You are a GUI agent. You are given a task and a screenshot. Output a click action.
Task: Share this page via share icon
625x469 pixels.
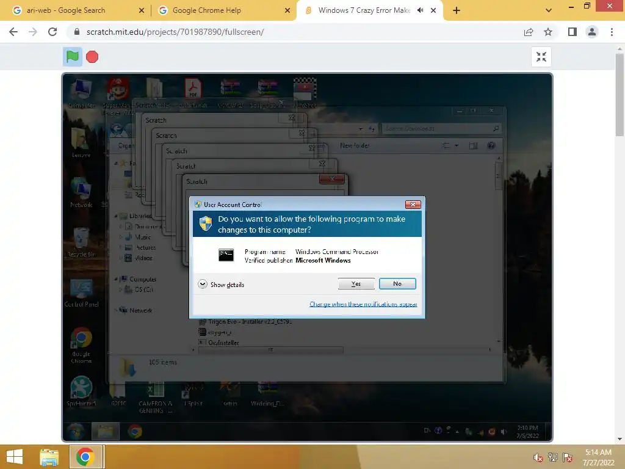[x=529, y=32]
